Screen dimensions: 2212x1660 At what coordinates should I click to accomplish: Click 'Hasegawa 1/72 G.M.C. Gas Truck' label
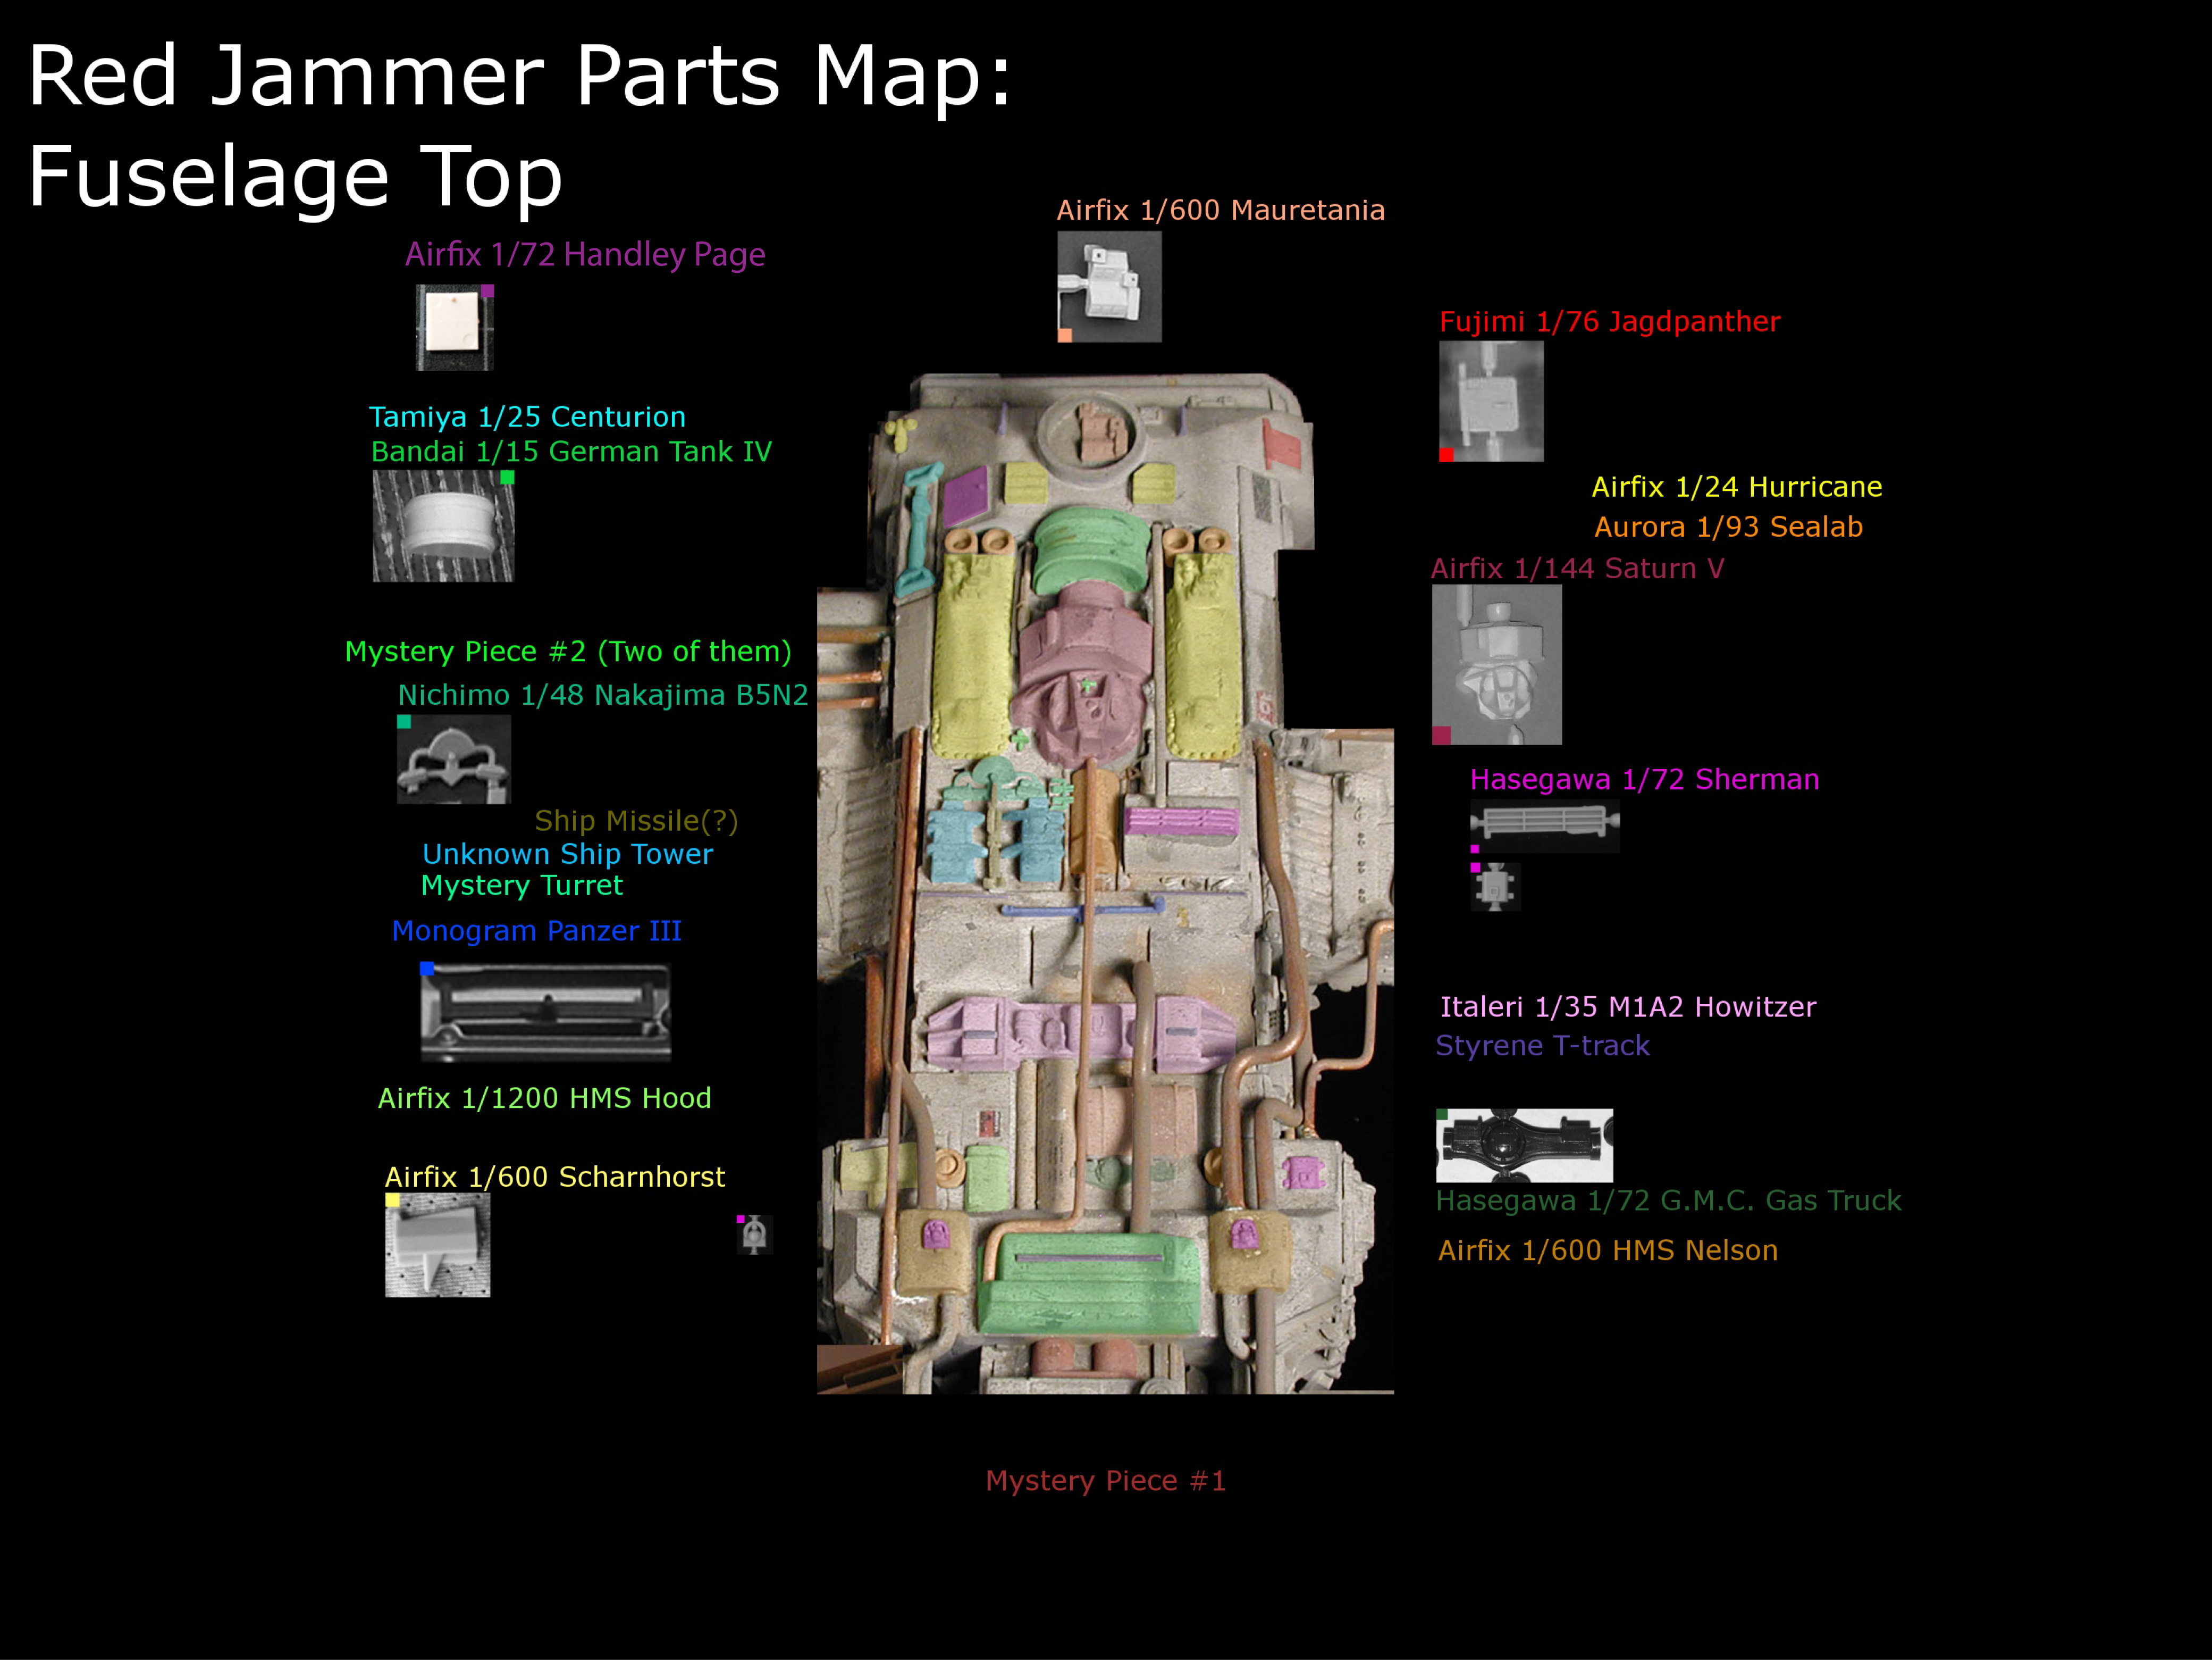tap(1669, 1201)
